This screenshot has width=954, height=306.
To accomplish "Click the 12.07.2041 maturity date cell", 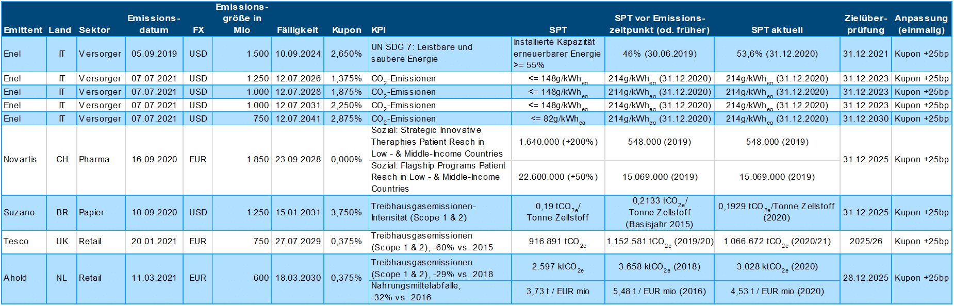I will click(x=298, y=118).
